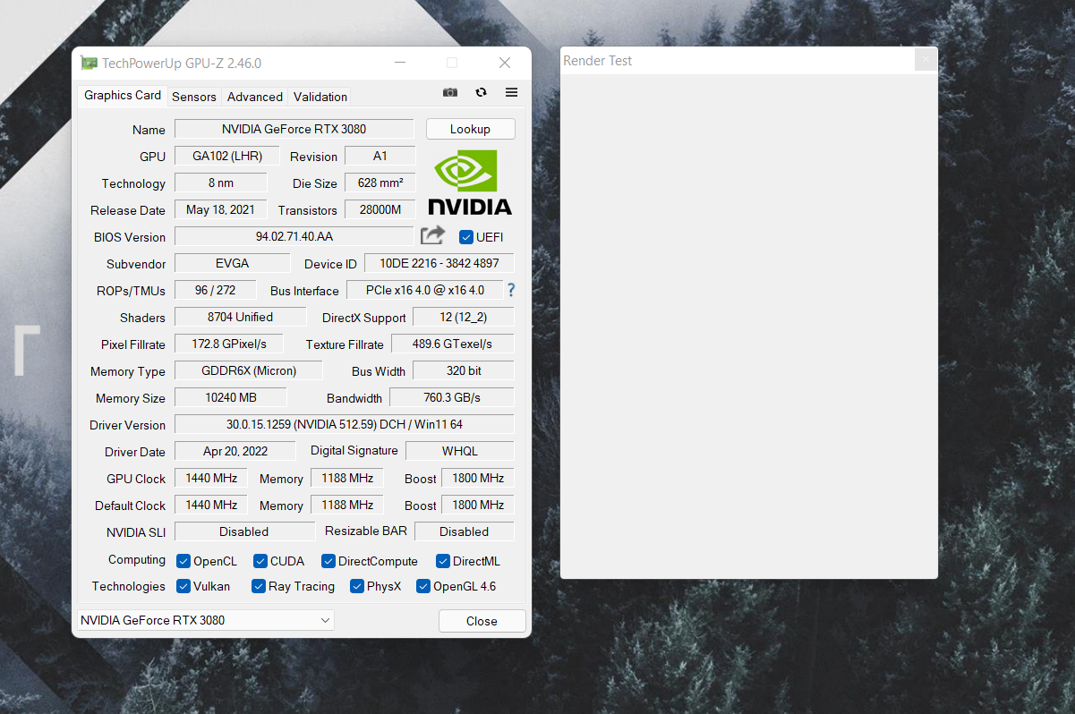This screenshot has width=1075, height=714.
Task: Click the GPU Clock row Boost 1800 MHz
Action: tap(478, 478)
